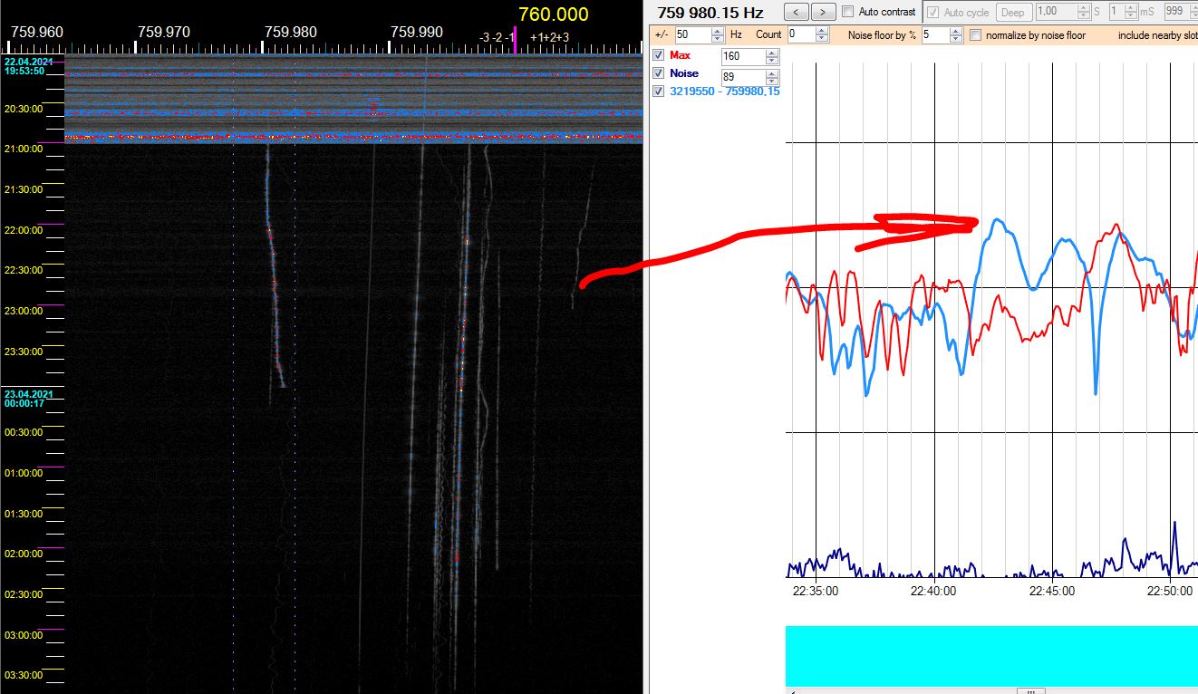Click the horizontal scrollbar thumb below chart
Screen dimensions: 1198x694
click(1030, 690)
